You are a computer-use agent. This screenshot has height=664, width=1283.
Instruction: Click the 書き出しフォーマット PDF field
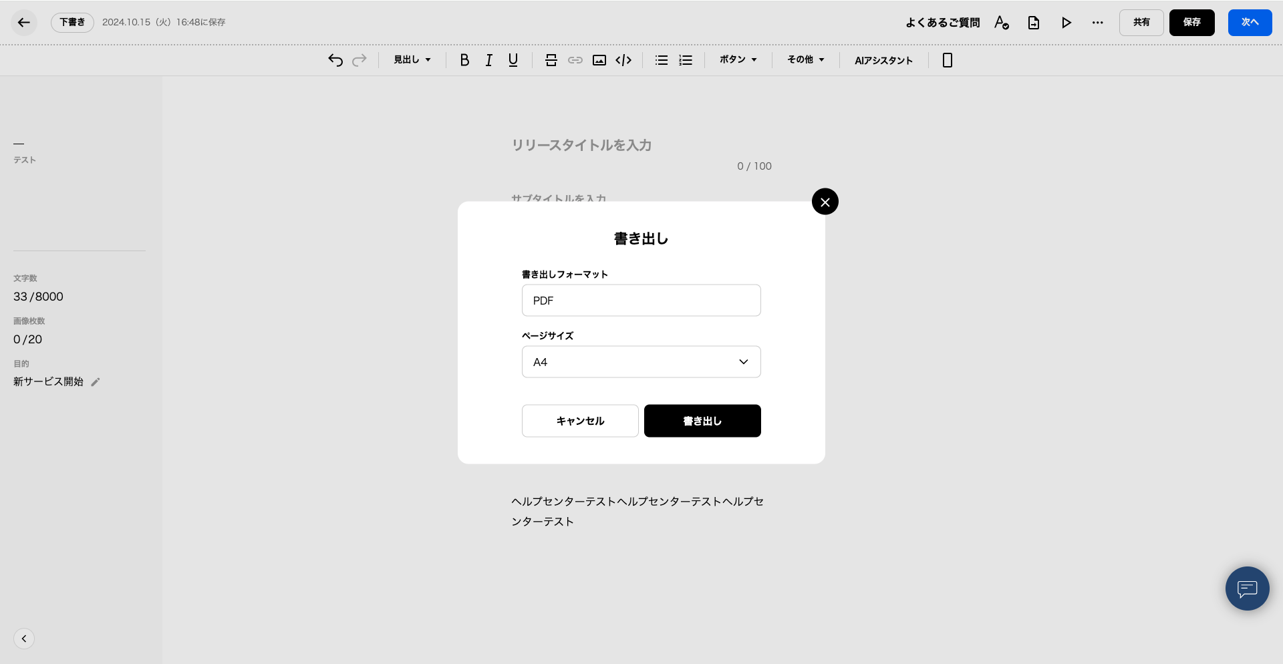pos(641,301)
